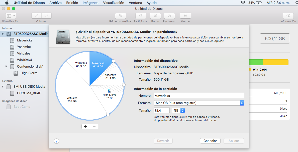Collapse the SMI USB DISK Media triangle
This screenshot has width=298, height=152.
[x=3, y=86]
